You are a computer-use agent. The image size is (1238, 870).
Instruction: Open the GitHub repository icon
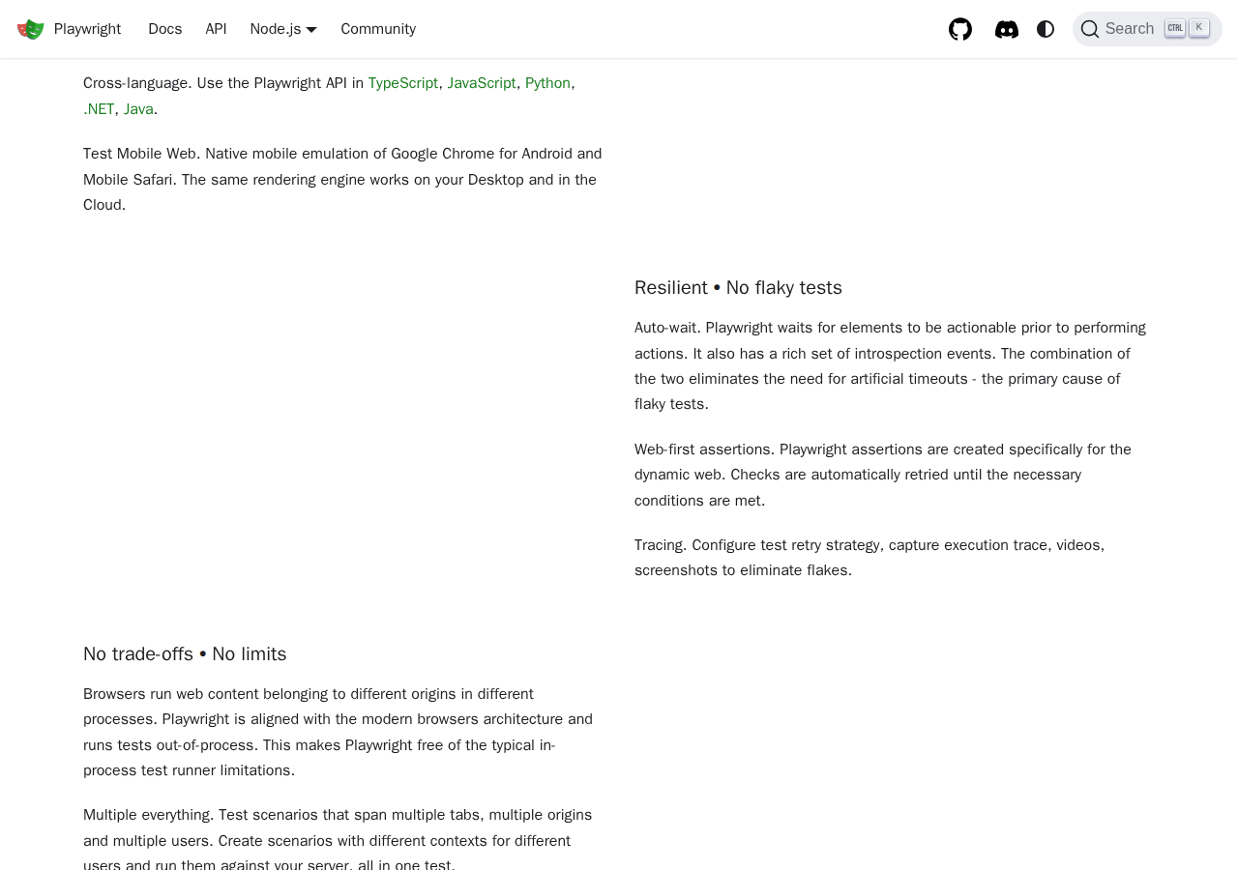pos(960,29)
